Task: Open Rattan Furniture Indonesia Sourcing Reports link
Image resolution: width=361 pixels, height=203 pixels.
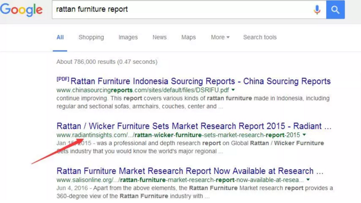Action: 201,81
